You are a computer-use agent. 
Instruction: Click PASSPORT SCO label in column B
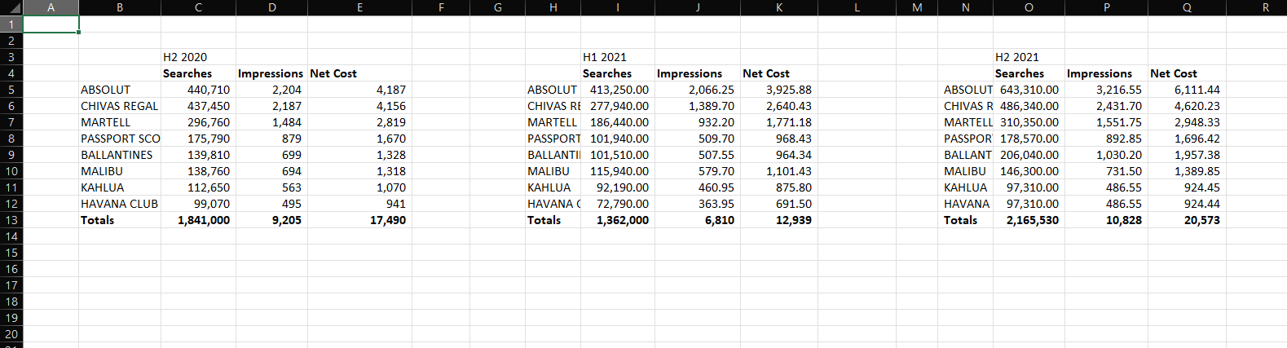pos(120,139)
